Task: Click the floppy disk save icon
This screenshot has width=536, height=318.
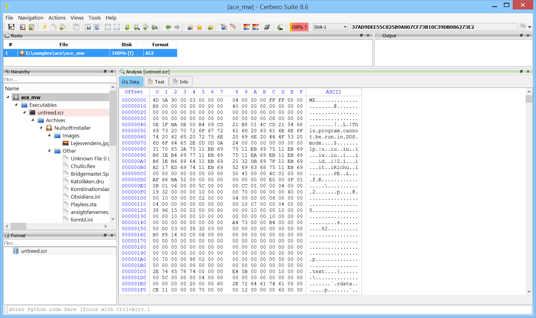Action: 11,27
